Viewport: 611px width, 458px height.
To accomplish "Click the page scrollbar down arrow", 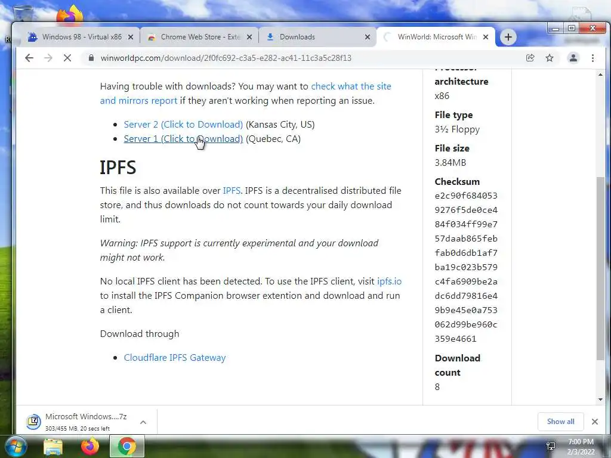I will tap(600, 400).
